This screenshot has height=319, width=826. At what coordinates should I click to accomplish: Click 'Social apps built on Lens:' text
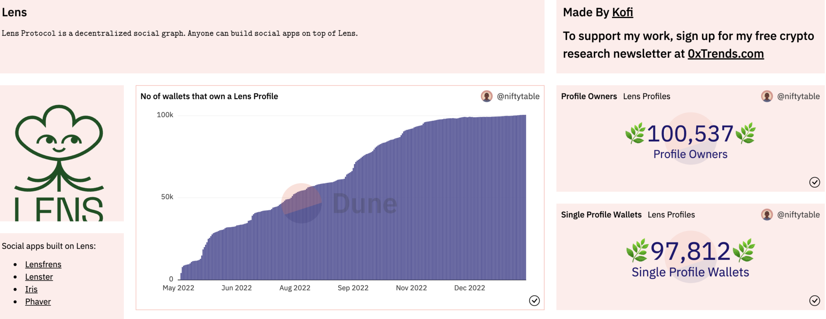[49, 246]
